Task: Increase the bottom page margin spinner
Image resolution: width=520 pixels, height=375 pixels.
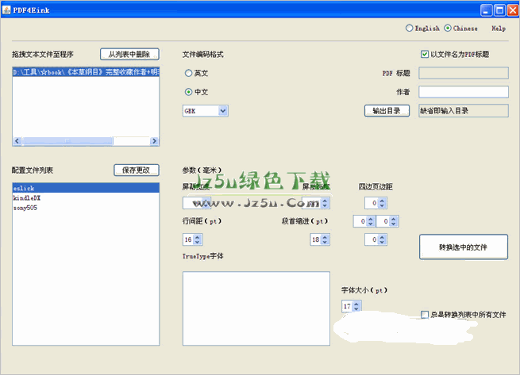Action: tap(382, 237)
